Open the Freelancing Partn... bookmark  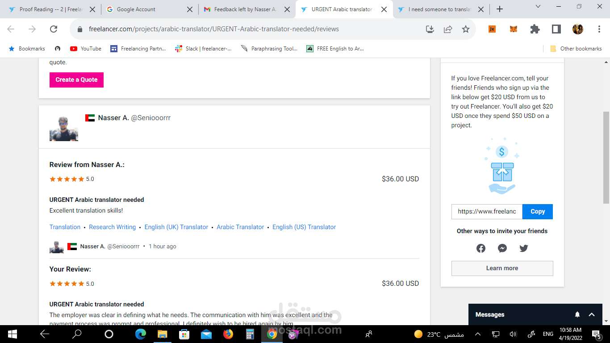click(x=138, y=49)
